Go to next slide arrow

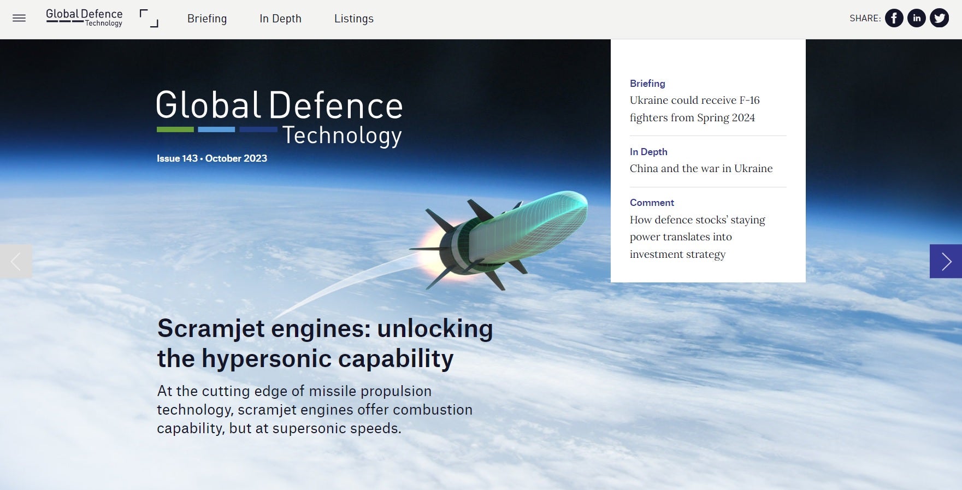click(946, 261)
